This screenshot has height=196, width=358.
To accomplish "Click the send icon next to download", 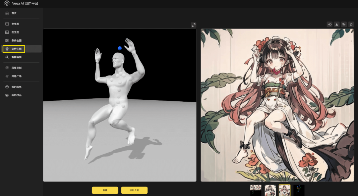I will click(x=344, y=24).
